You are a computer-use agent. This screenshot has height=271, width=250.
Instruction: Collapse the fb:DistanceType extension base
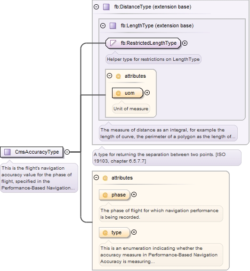coord(97,7)
